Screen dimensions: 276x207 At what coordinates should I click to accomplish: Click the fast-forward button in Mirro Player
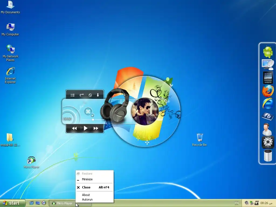point(96,128)
